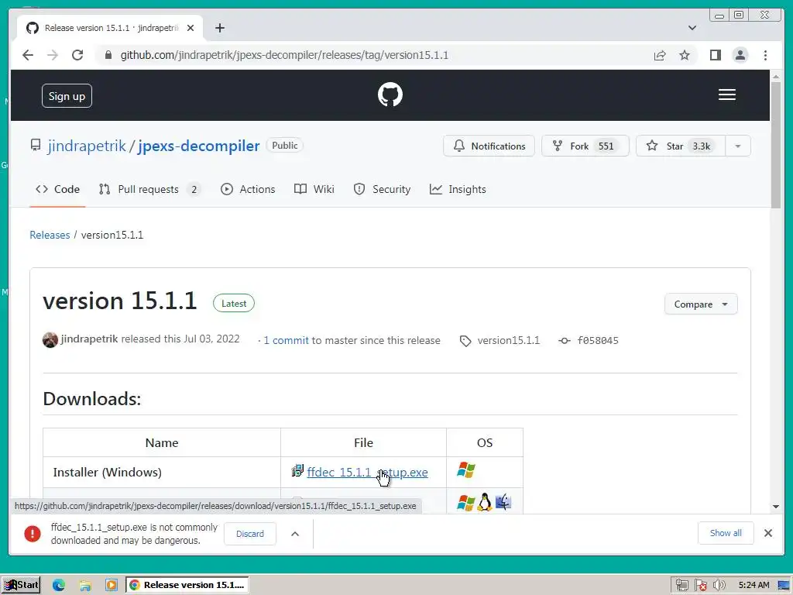
Task: Launch Edge from the taskbar
Action: [x=59, y=585]
